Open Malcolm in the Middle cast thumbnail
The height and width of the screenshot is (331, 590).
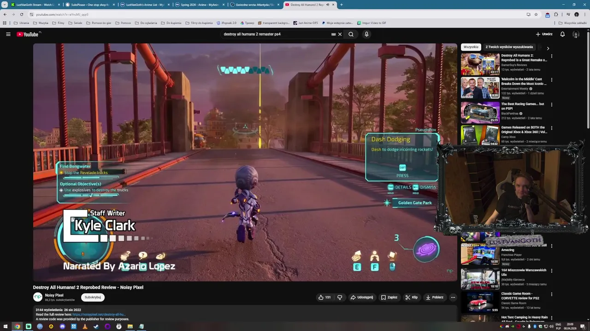coord(480,88)
